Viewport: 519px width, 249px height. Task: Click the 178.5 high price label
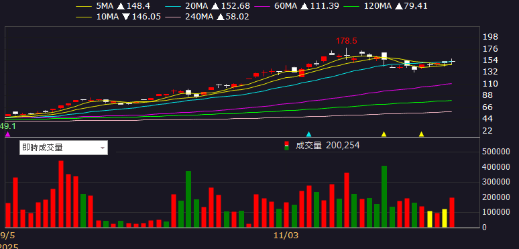pyautogui.click(x=347, y=41)
